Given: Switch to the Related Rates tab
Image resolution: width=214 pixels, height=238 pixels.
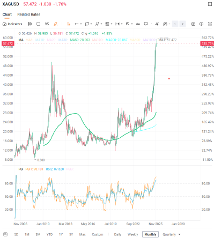Looking at the screenshot, I should pyautogui.click(x=29, y=14).
